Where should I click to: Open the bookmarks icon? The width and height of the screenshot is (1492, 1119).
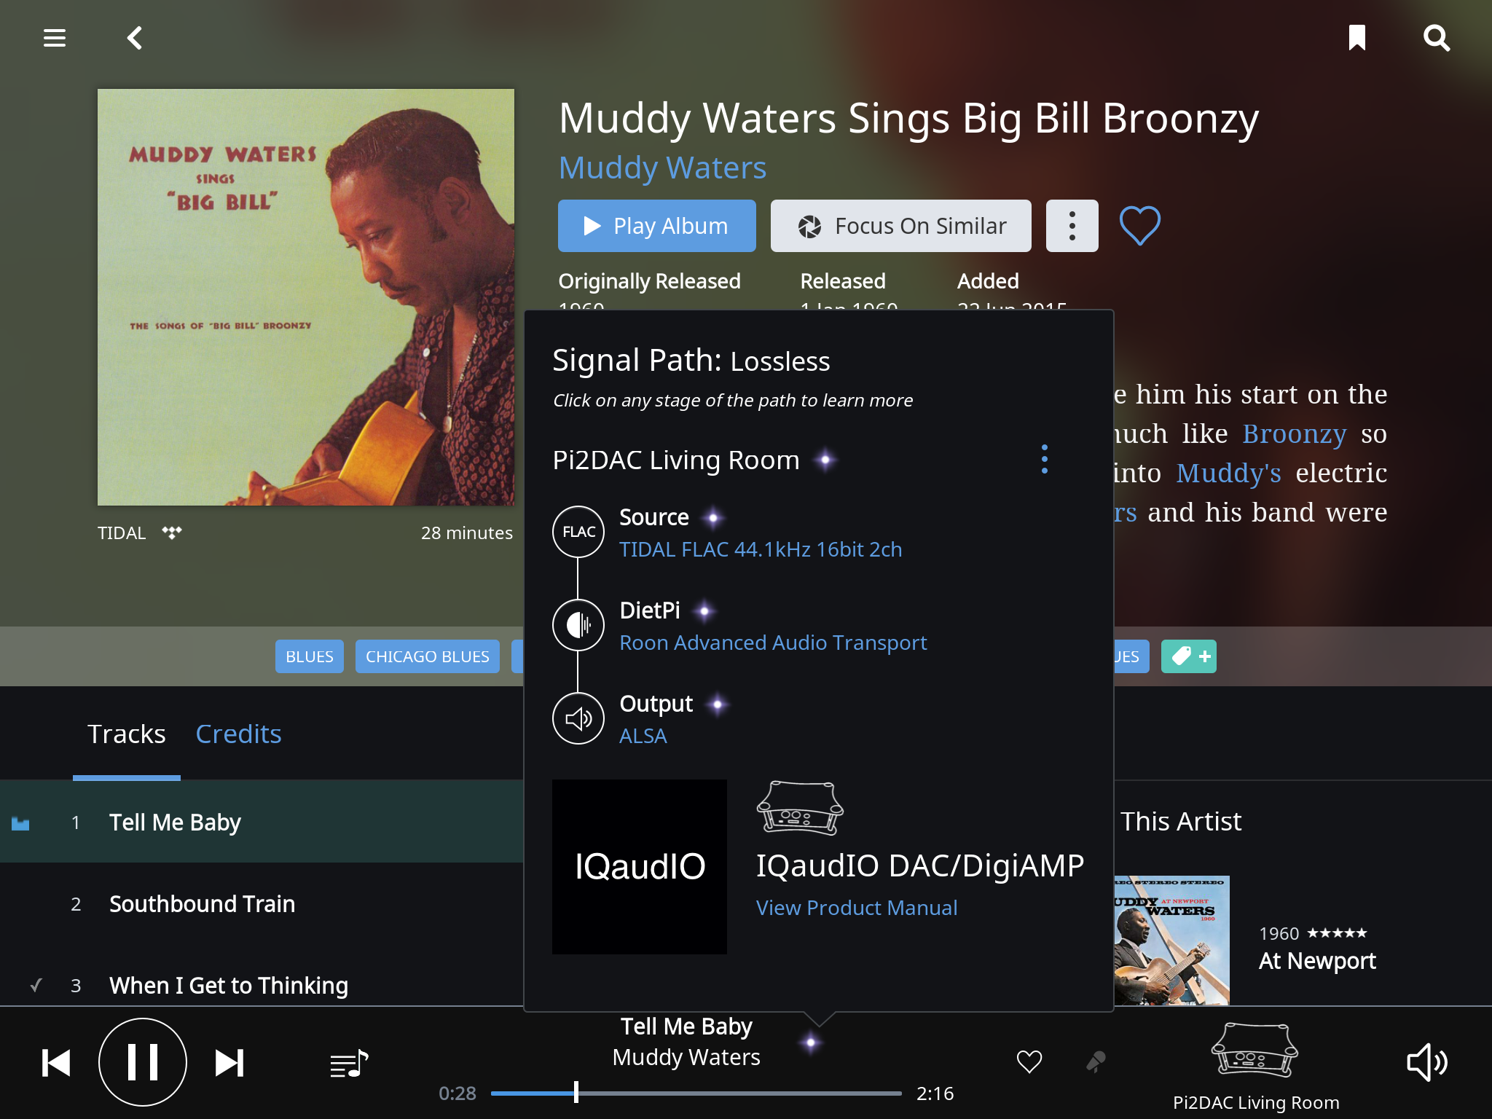coord(1356,38)
